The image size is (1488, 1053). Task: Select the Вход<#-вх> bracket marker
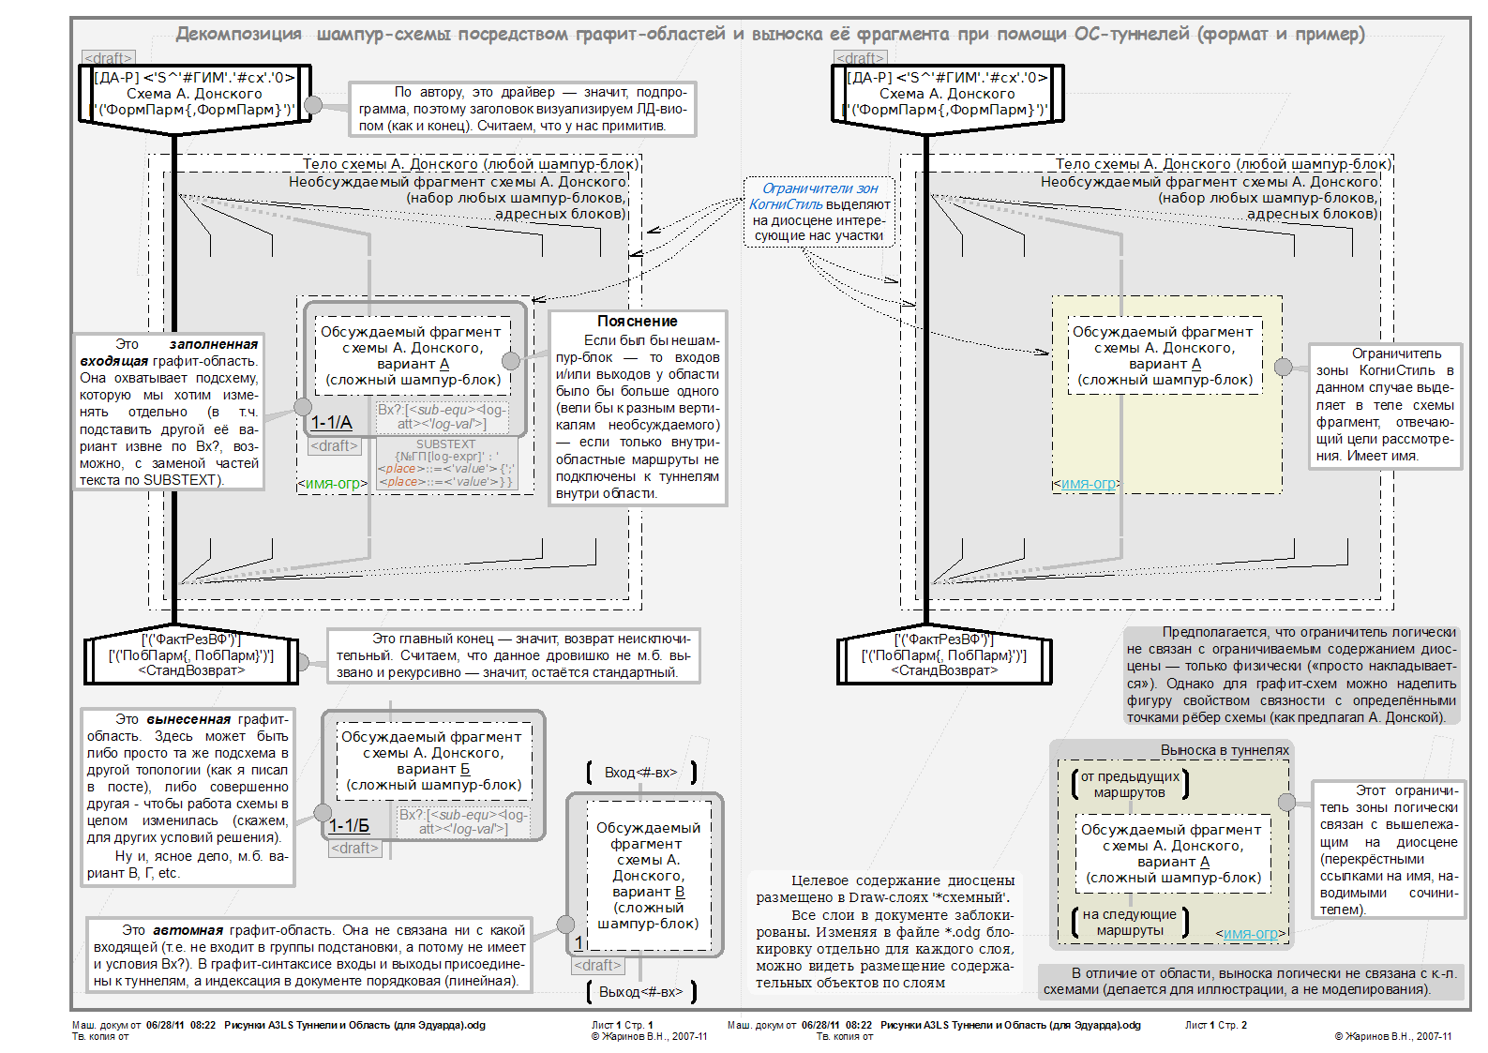pyautogui.click(x=641, y=773)
